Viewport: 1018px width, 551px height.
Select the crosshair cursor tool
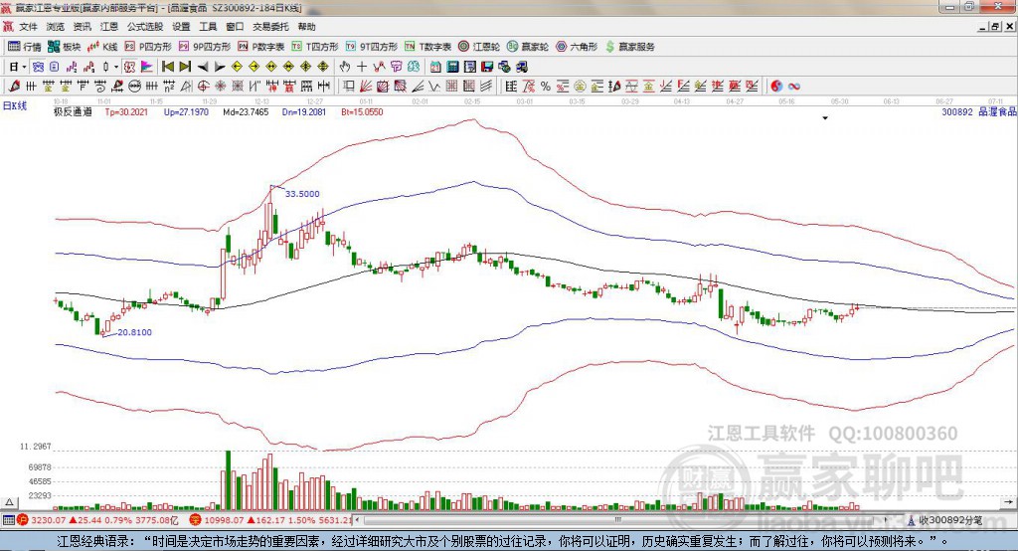[x=362, y=67]
